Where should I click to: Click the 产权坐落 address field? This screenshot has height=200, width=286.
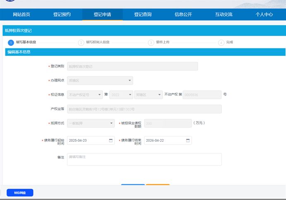[144, 109]
